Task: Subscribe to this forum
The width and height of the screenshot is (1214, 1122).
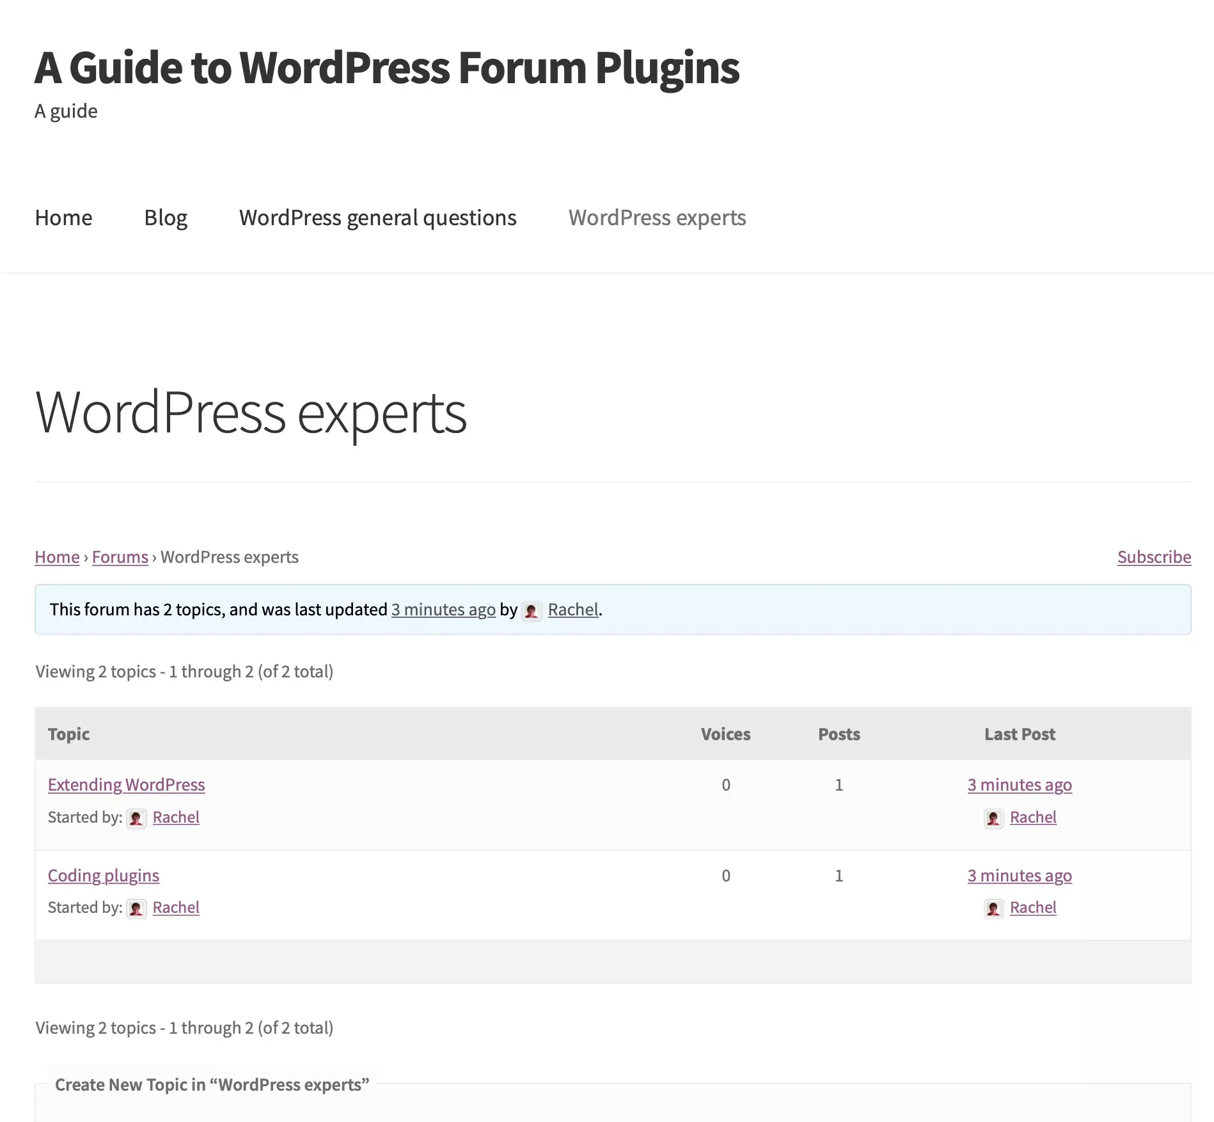Action: pyautogui.click(x=1154, y=557)
